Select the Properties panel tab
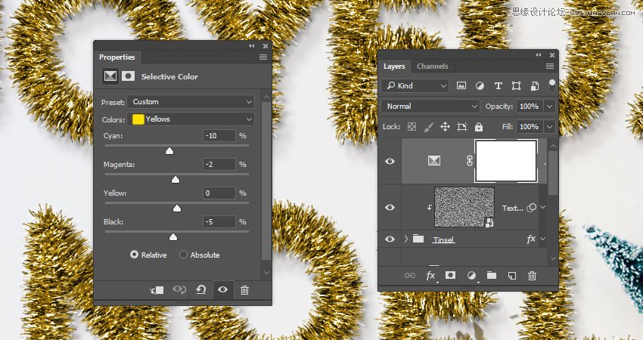 click(117, 57)
